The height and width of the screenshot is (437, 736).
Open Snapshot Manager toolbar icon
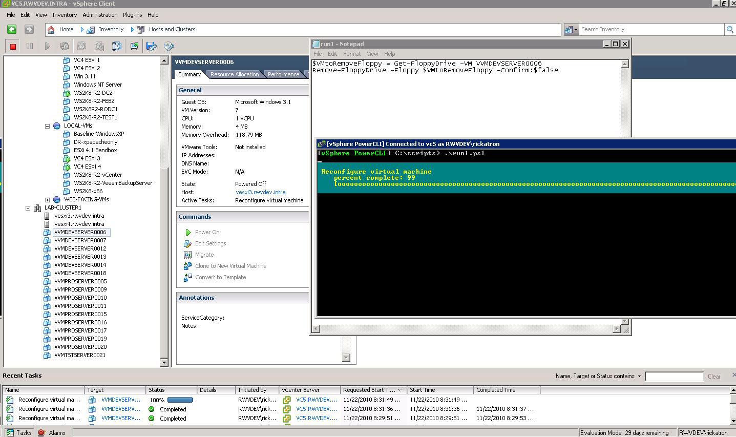(x=117, y=46)
